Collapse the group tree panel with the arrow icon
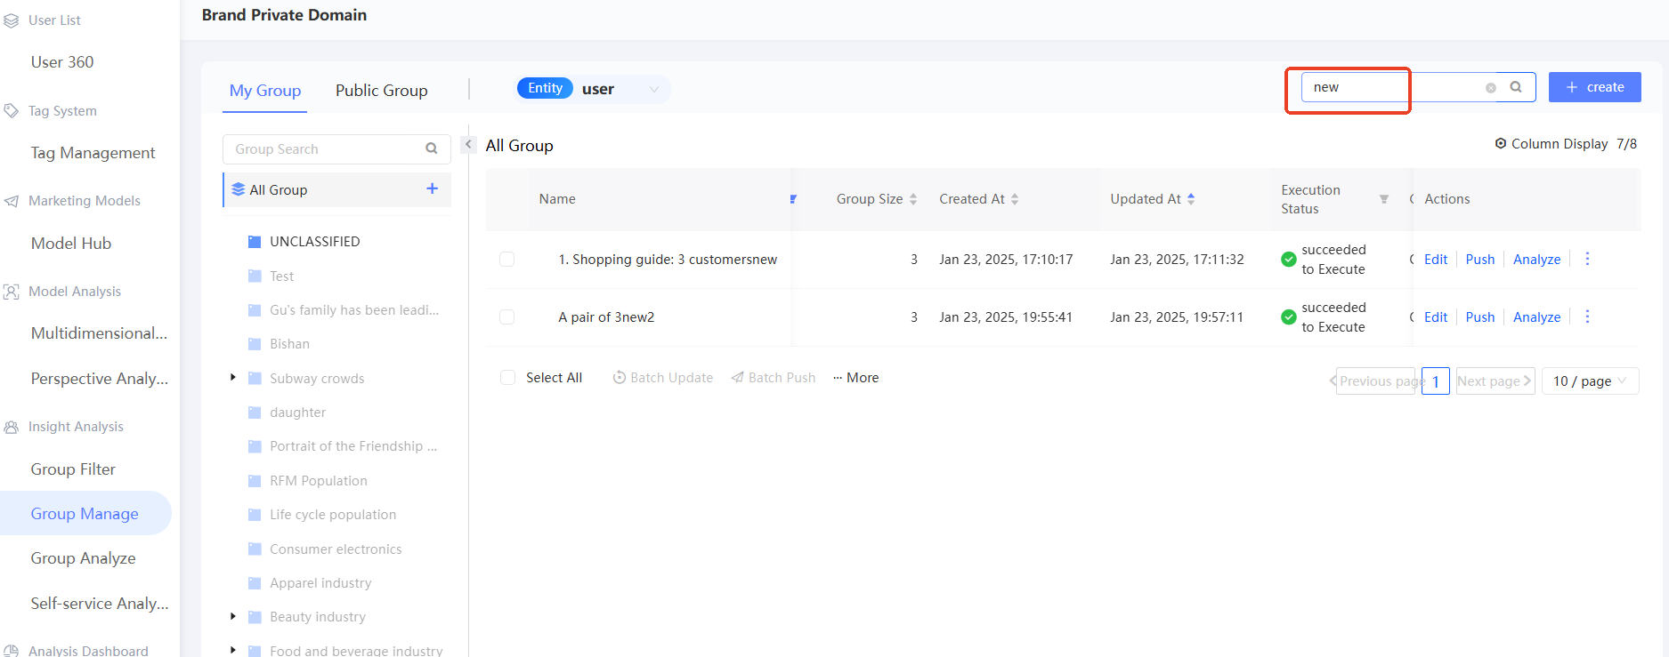1669x657 pixels. [468, 144]
